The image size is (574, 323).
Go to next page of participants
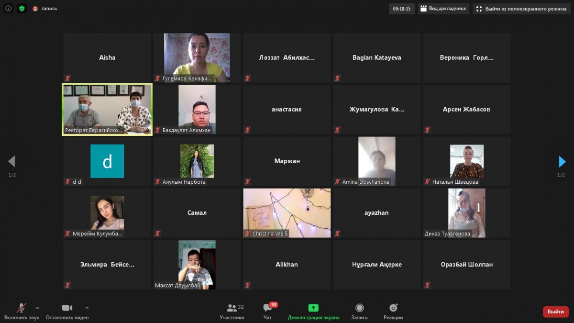[x=562, y=162]
